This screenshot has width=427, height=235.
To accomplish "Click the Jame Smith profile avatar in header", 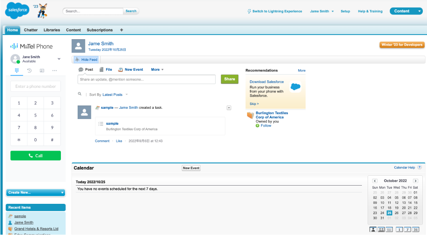I will [78, 46].
